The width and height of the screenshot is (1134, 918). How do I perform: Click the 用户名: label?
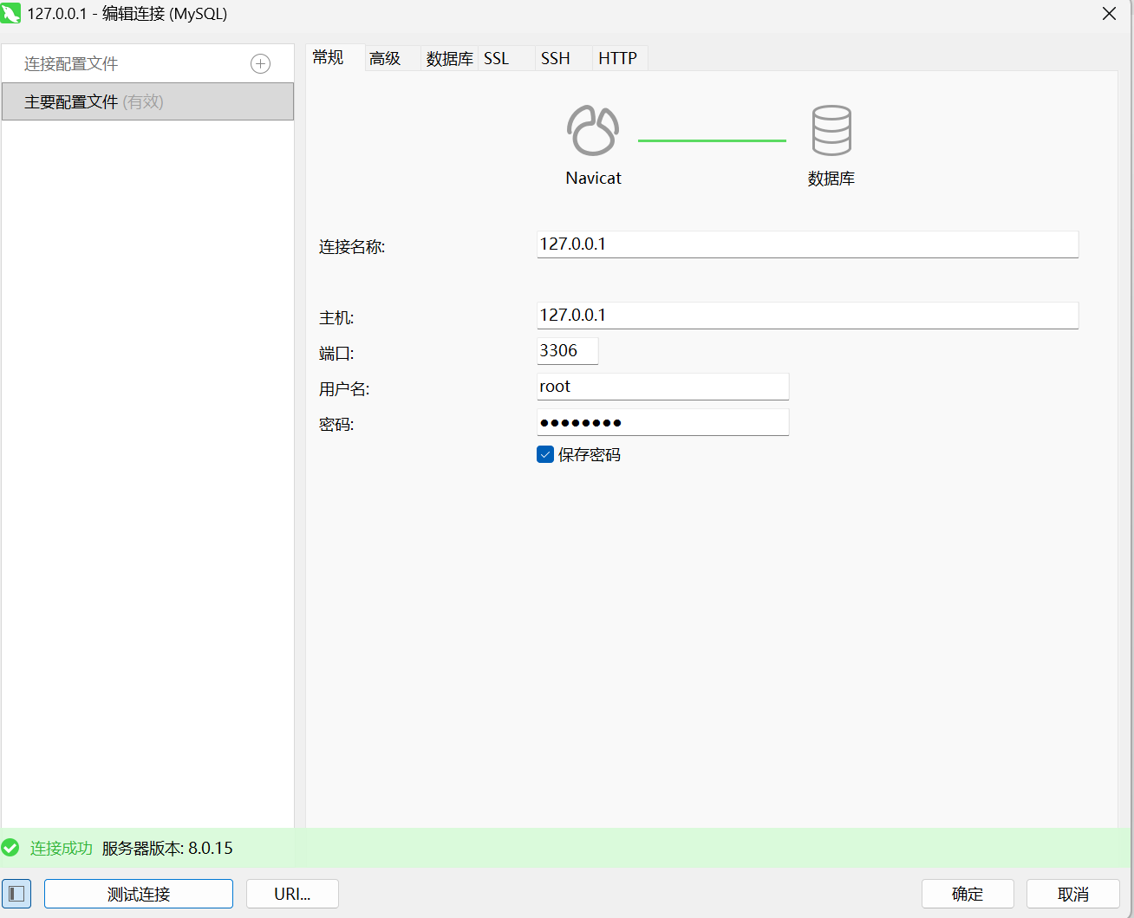[344, 389]
